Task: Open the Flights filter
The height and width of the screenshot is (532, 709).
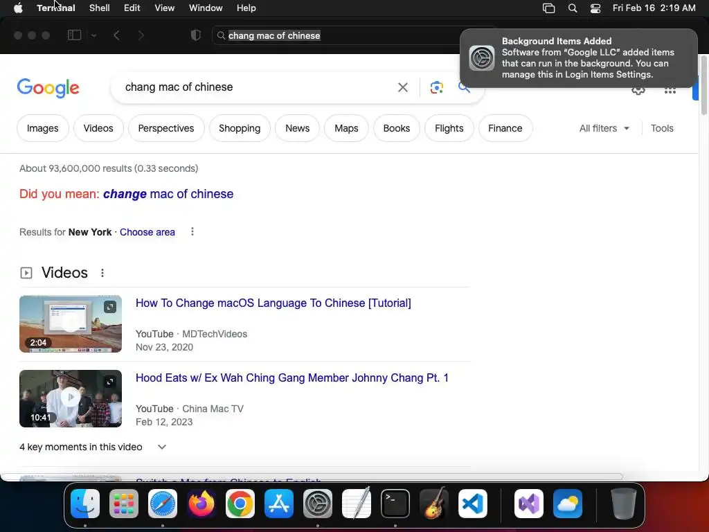Action: (449, 128)
